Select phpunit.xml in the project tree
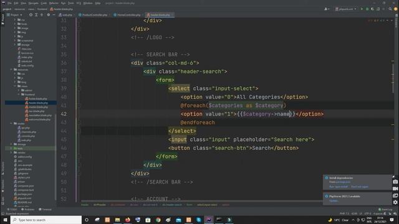 [x=22, y=198]
